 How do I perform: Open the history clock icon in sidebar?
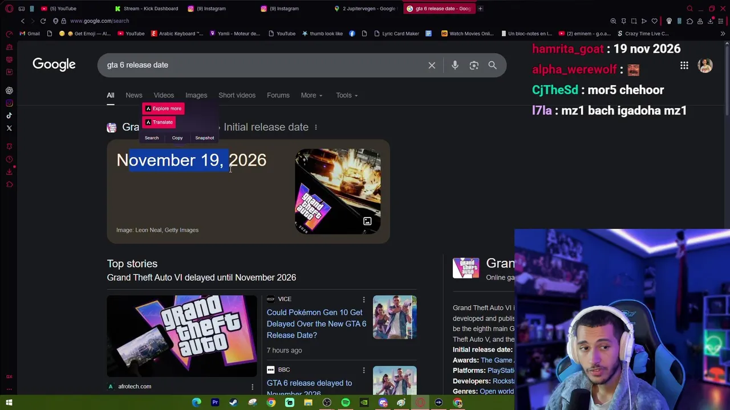(x=9, y=159)
